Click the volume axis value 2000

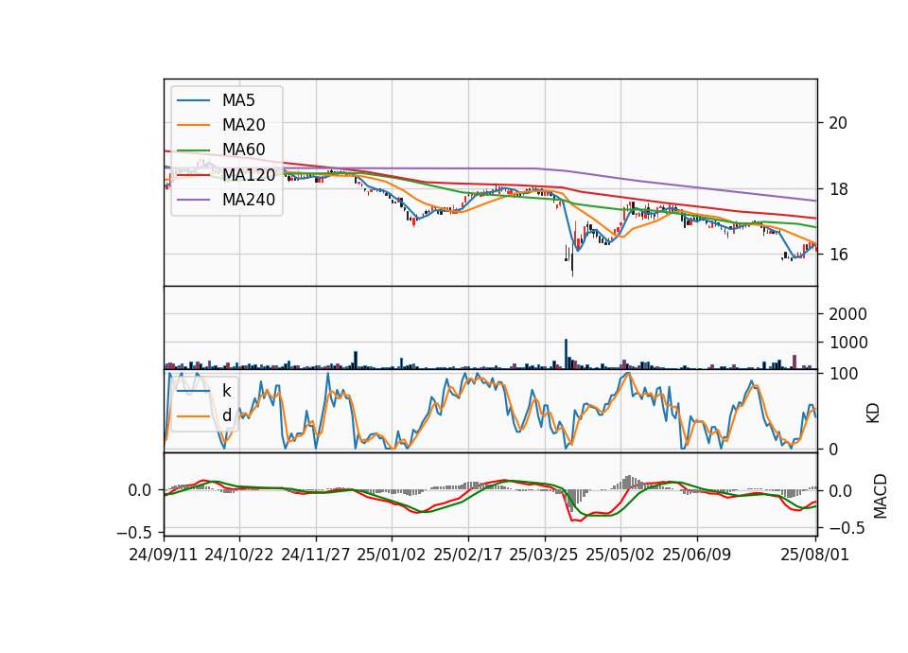point(847,314)
